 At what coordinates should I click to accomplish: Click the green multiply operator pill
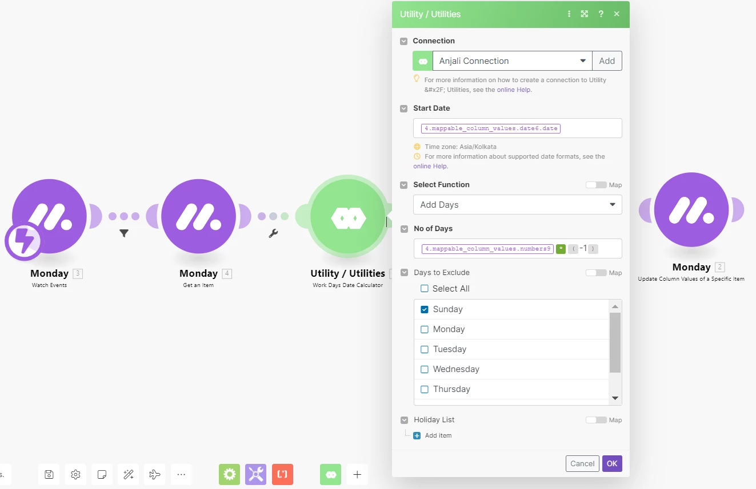(561, 249)
